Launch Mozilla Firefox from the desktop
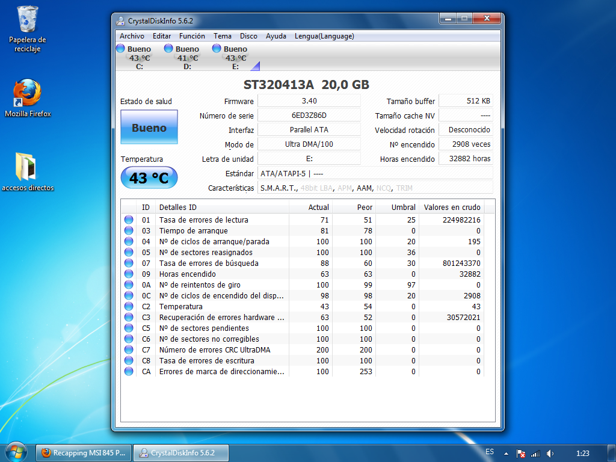The image size is (616, 462). coord(28,97)
